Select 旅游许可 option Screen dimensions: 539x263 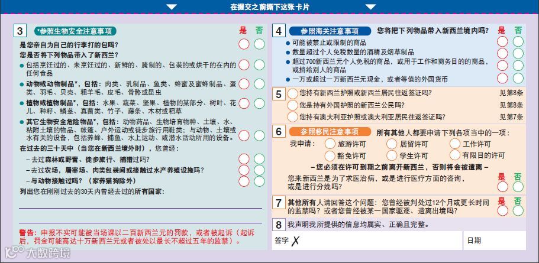click(330, 144)
